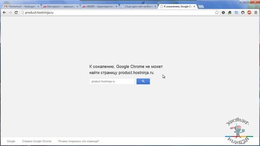Click the forward navigation arrow

point(10,13)
